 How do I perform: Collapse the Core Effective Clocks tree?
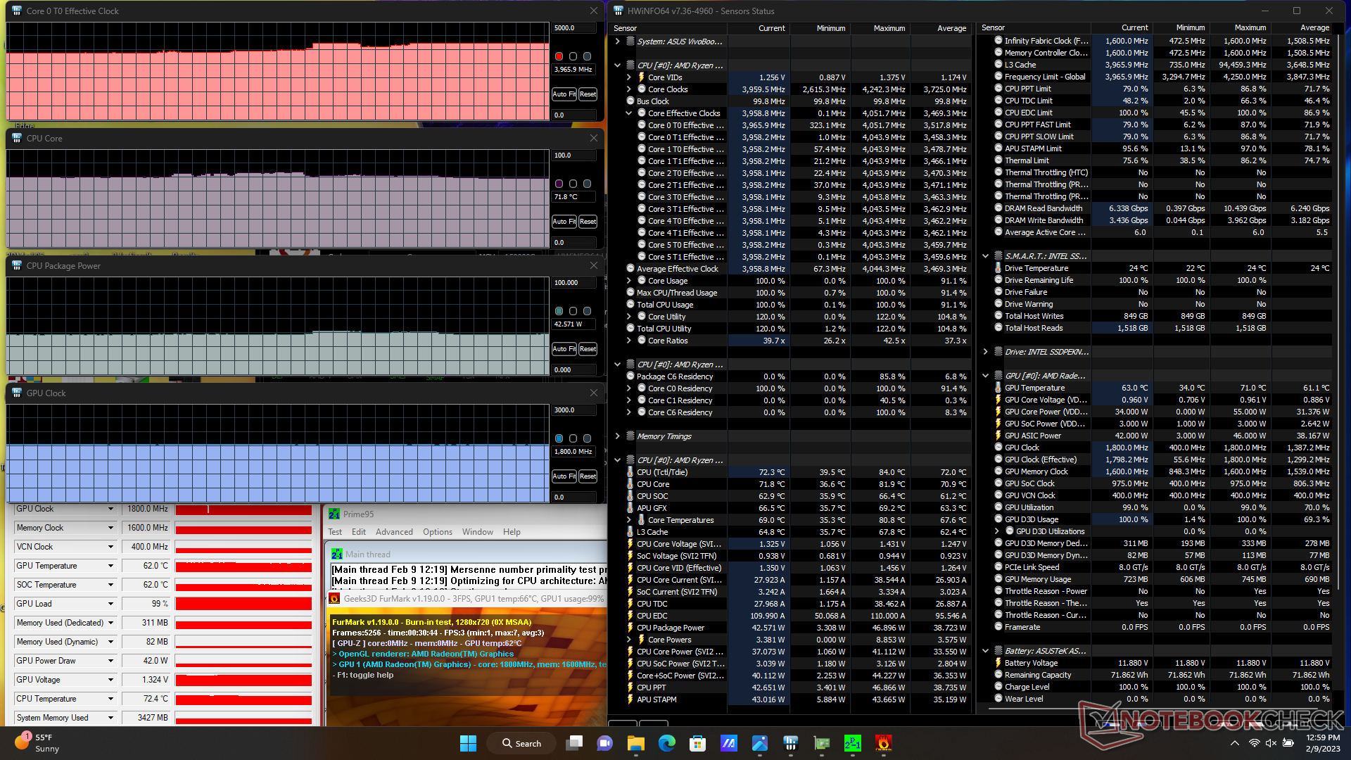(x=629, y=113)
